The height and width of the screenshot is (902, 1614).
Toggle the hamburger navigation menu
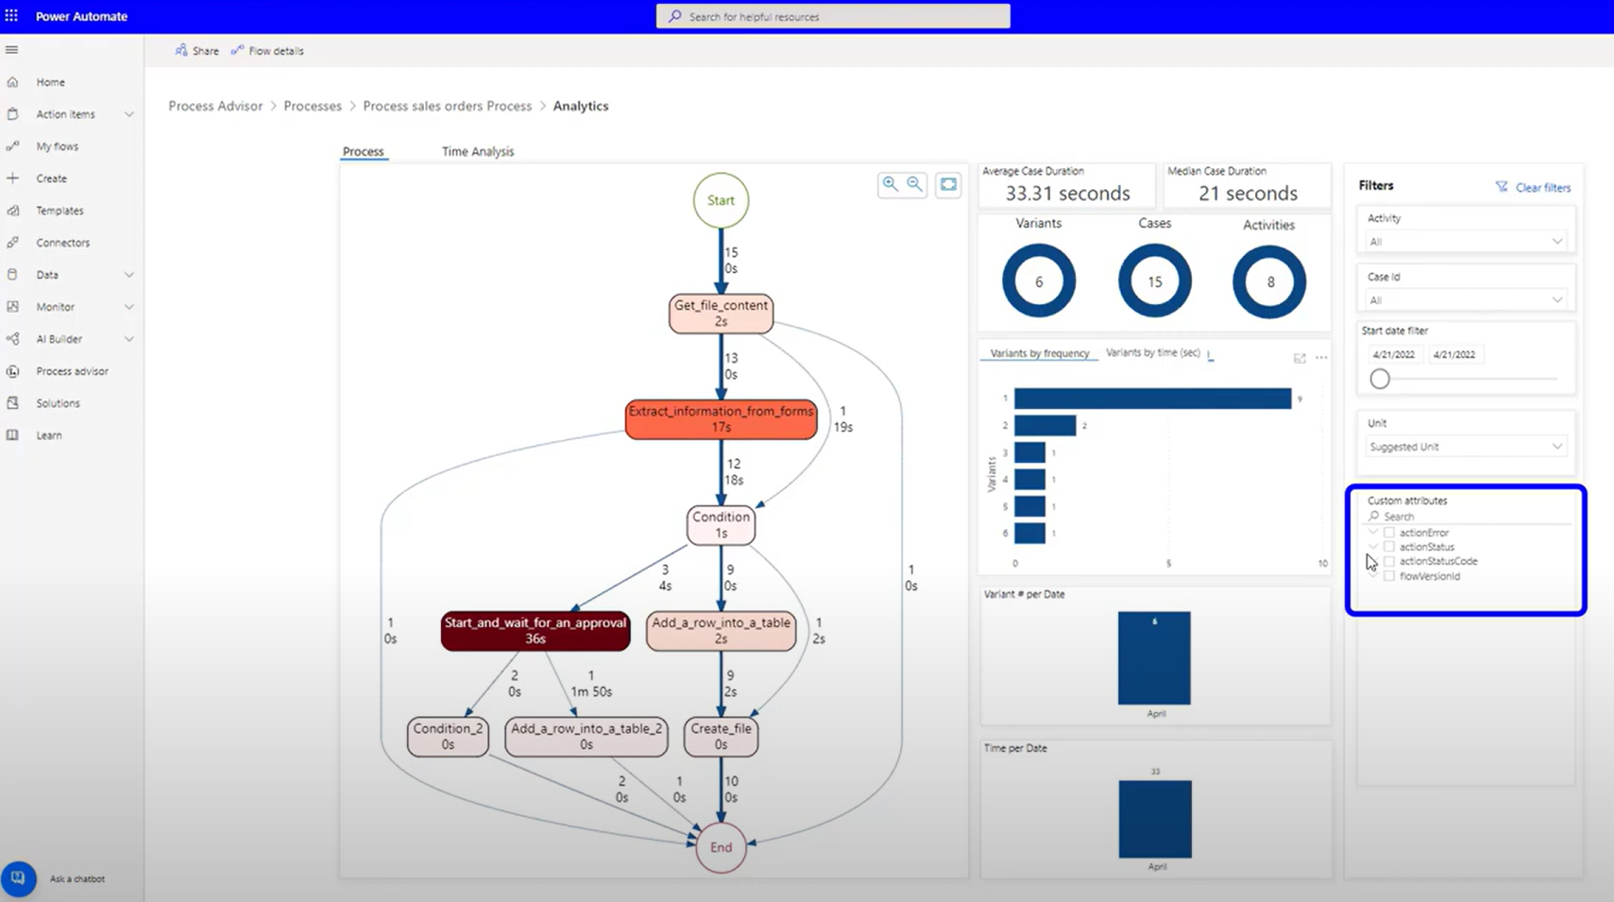11,50
